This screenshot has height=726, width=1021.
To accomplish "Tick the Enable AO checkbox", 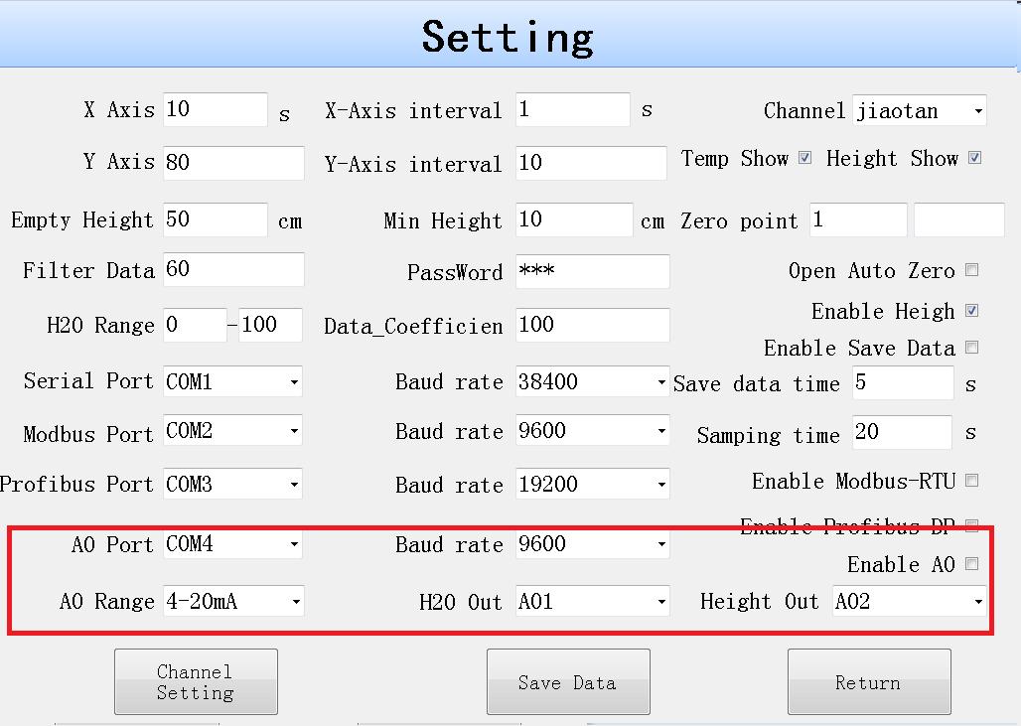I will 971,564.
